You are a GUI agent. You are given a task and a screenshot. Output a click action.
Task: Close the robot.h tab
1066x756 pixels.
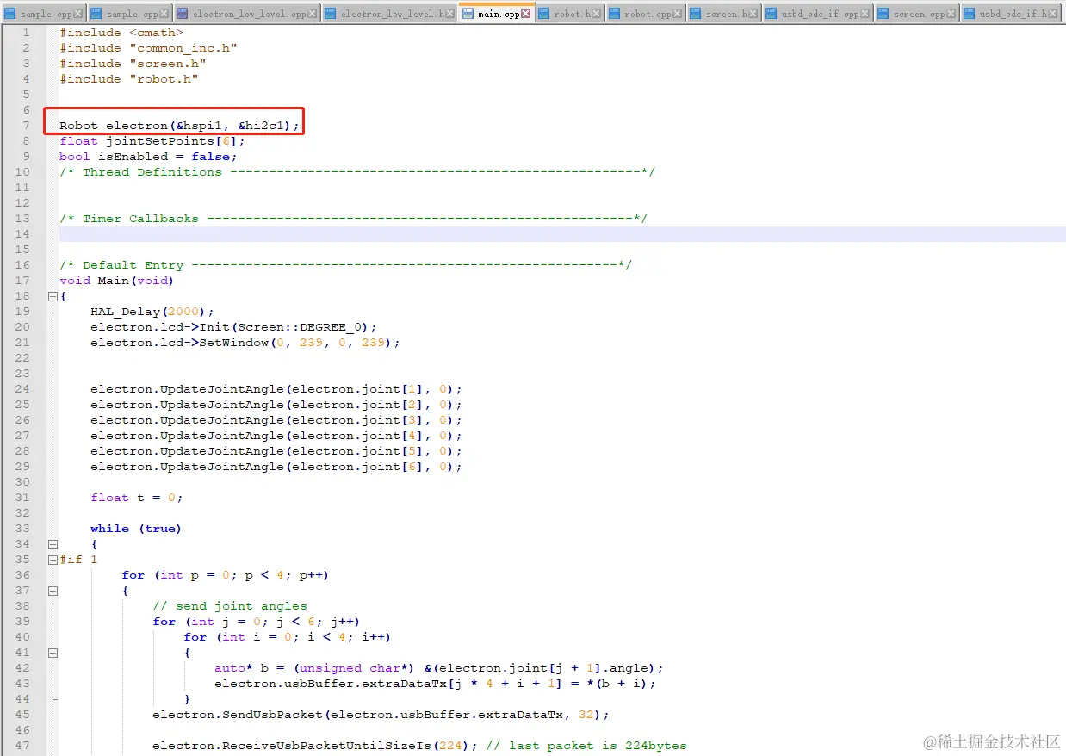point(598,14)
